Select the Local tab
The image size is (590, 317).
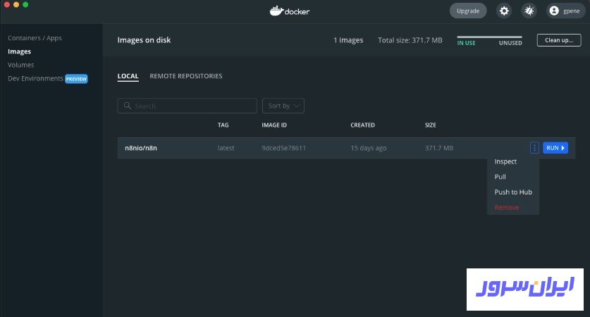(x=128, y=76)
